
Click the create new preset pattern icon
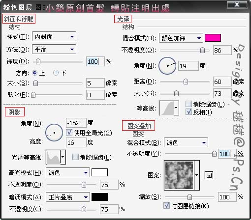point(209,175)
